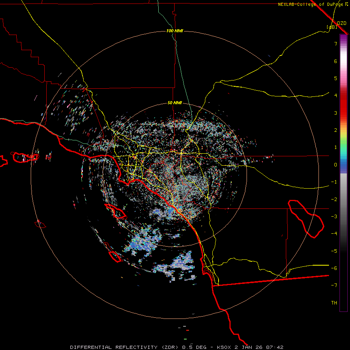Click the 3 value on the color scale
The height and width of the screenshot is (350, 350).
point(336,113)
